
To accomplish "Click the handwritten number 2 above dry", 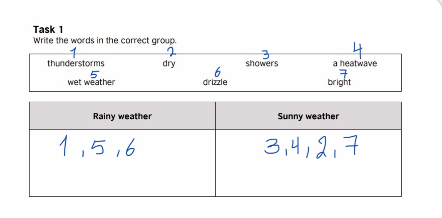I will [172, 52].
